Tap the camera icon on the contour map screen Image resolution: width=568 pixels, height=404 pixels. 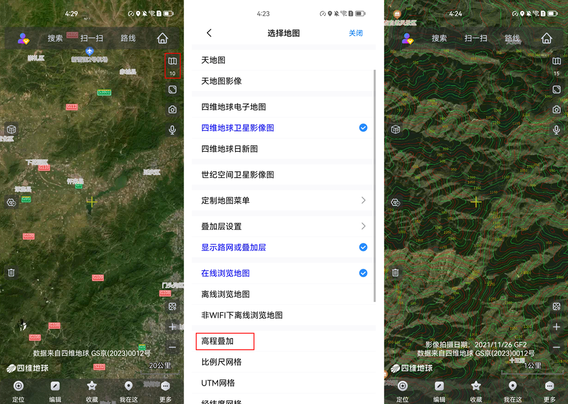click(x=556, y=110)
